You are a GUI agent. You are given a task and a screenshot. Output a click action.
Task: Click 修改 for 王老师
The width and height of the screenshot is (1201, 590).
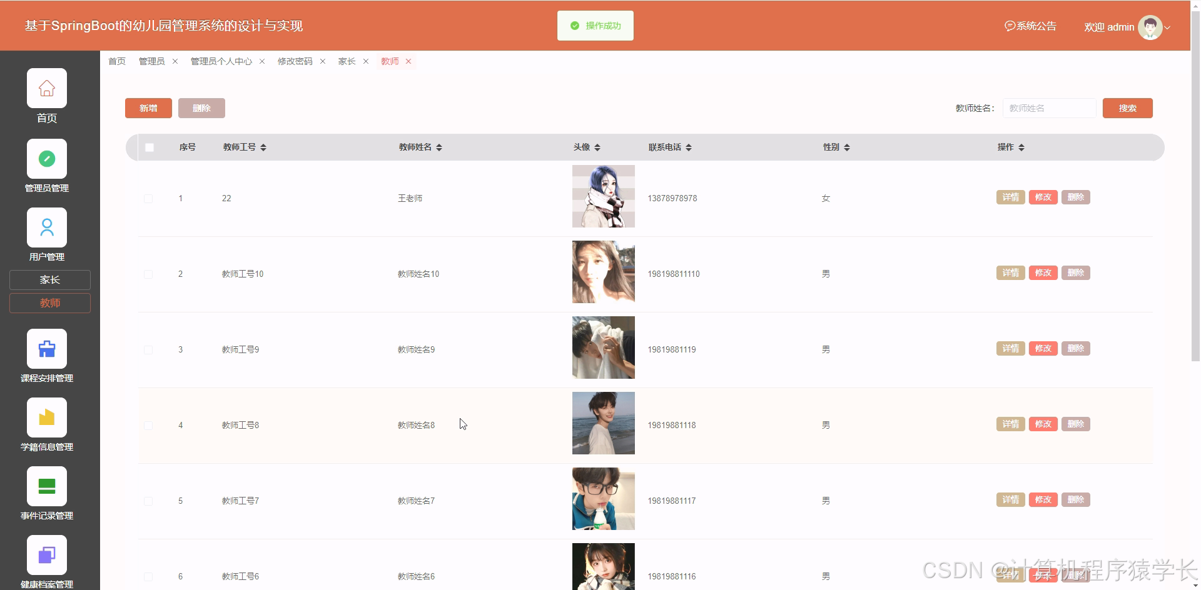pyautogui.click(x=1043, y=197)
